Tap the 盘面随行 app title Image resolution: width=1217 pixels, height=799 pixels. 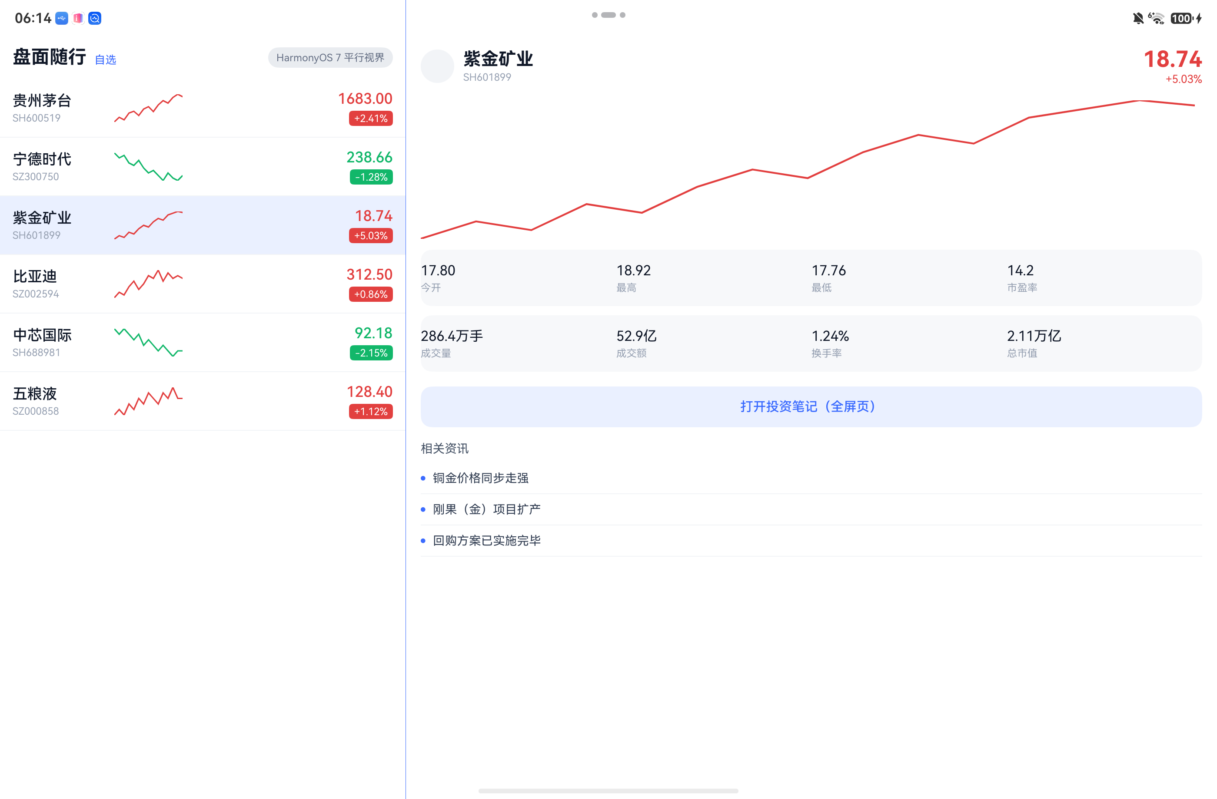tap(50, 57)
